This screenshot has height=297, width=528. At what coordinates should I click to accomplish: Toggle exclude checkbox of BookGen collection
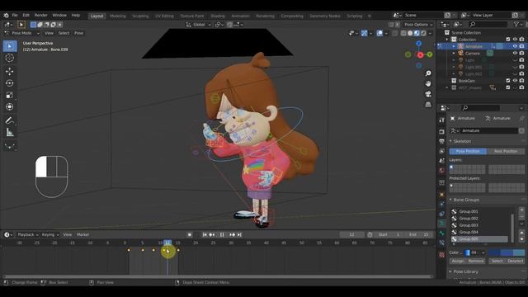(508, 81)
